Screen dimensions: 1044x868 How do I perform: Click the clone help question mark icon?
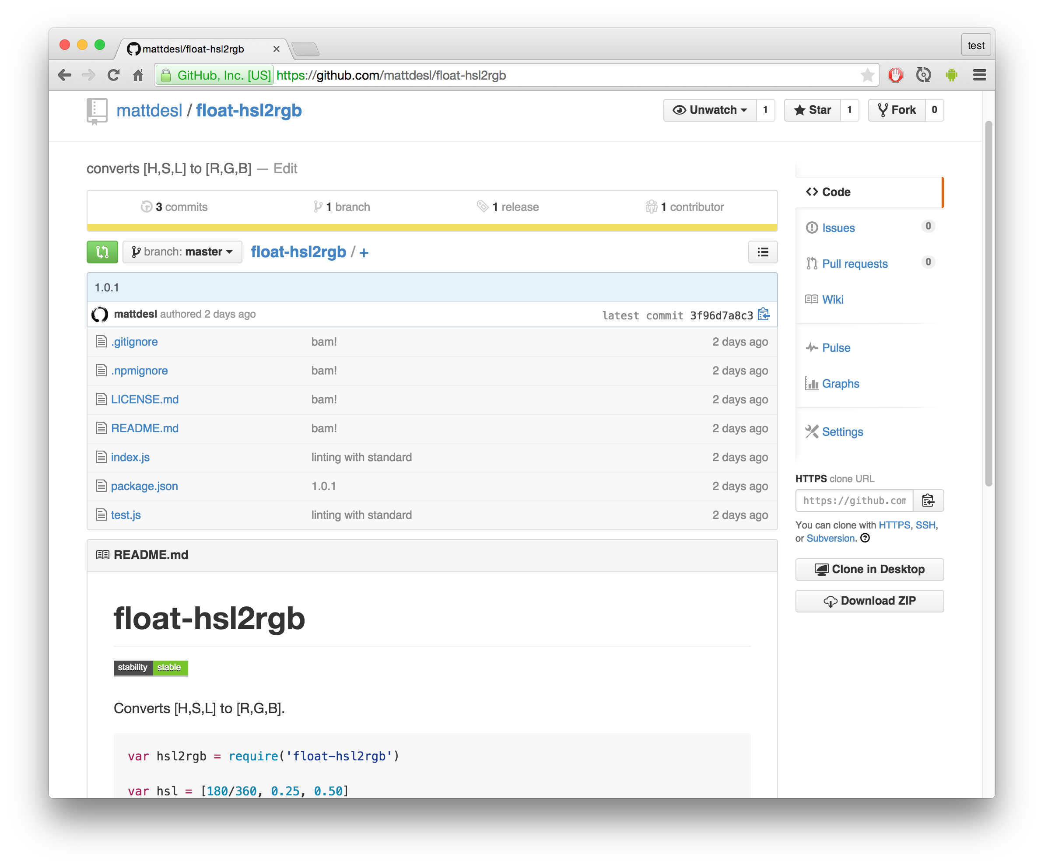[865, 538]
